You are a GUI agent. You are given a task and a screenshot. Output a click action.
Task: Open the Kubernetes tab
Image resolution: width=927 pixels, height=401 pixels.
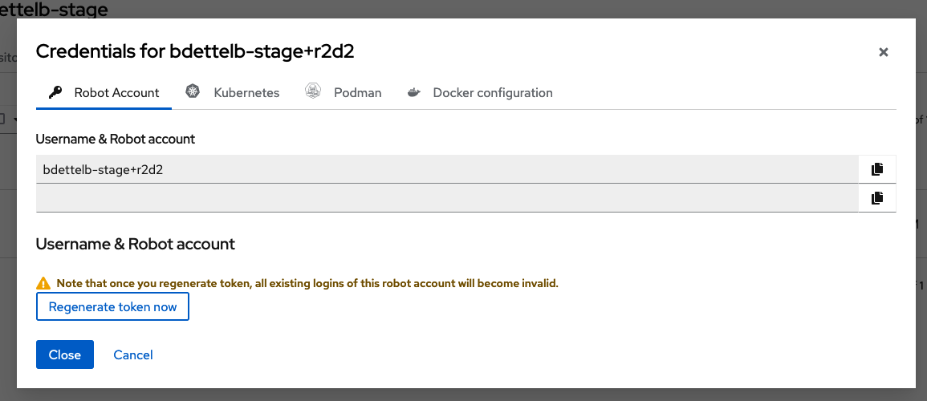tap(246, 92)
